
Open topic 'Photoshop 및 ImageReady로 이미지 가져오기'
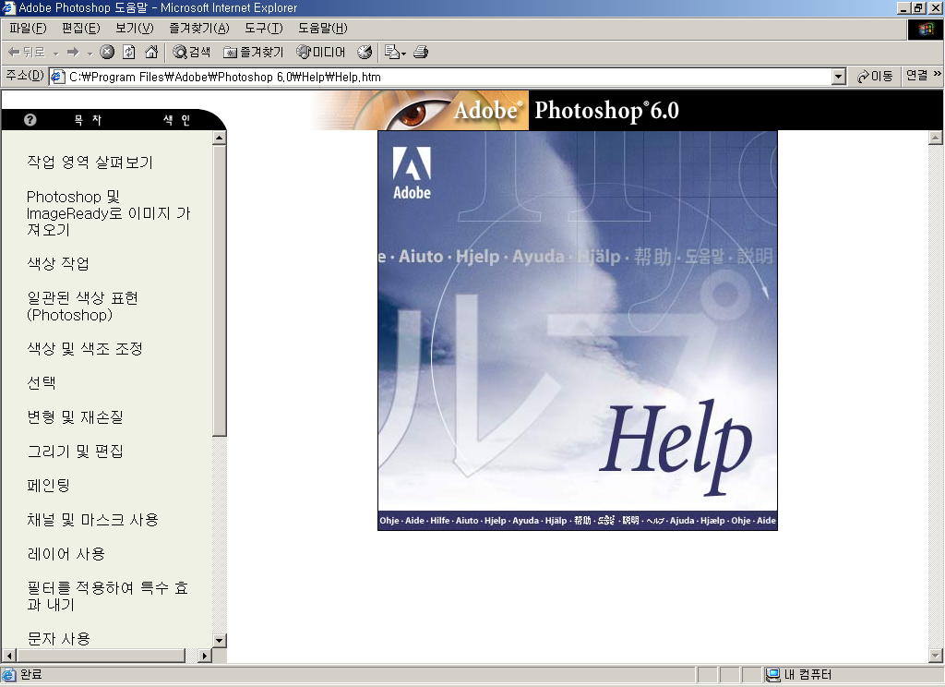pos(109,213)
